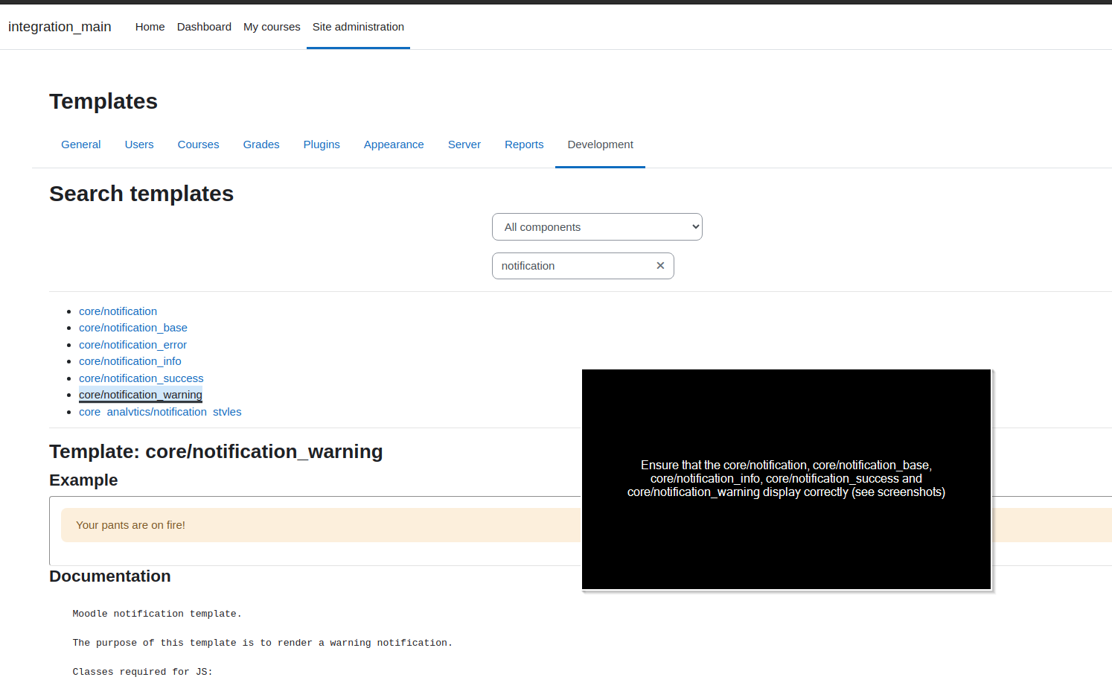
Task: Click the 'Classes required for JS:' line
Action: [142, 672]
